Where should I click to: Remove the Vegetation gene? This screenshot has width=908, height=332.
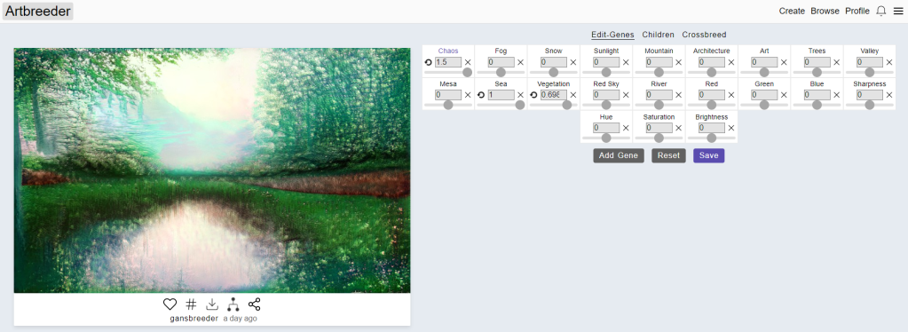[x=573, y=95]
